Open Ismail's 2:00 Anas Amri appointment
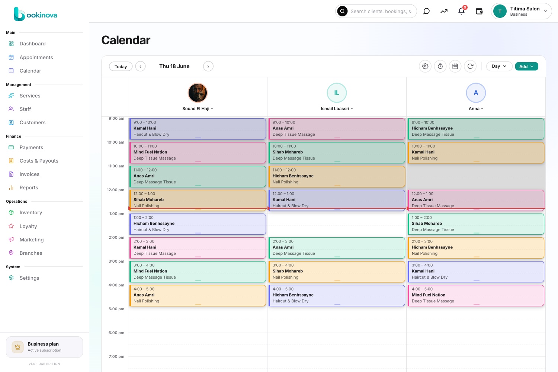558x372 pixels. (337, 248)
